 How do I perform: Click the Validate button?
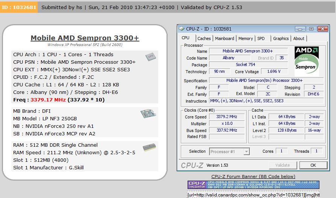click(x=283, y=165)
